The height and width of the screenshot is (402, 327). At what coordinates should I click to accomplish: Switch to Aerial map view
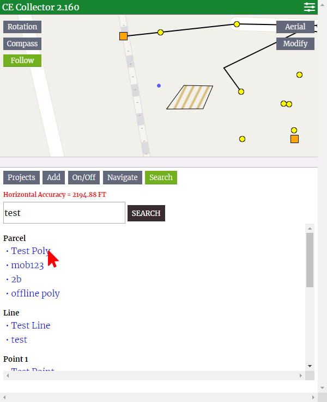pyautogui.click(x=295, y=27)
